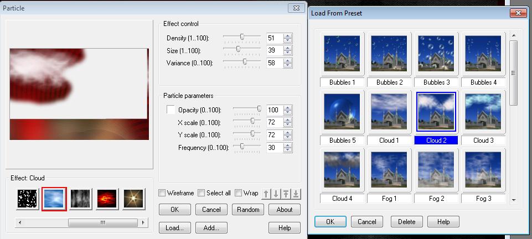Click the Opacity slider handle
Viewport: 532px width, 239px height.
click(259, 109)
